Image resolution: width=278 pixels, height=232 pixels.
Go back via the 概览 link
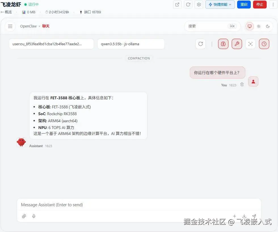coord(7,12)
